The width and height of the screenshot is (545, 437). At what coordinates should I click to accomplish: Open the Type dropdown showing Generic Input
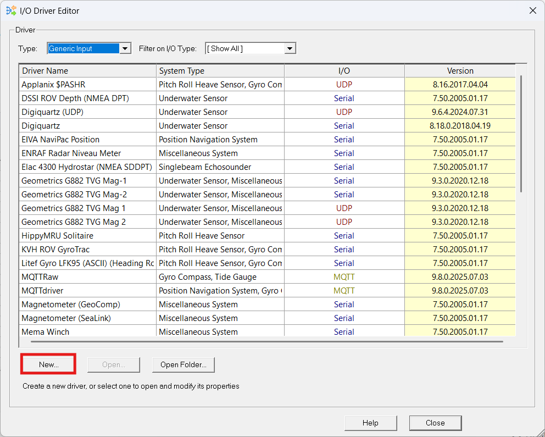(125, 48)
